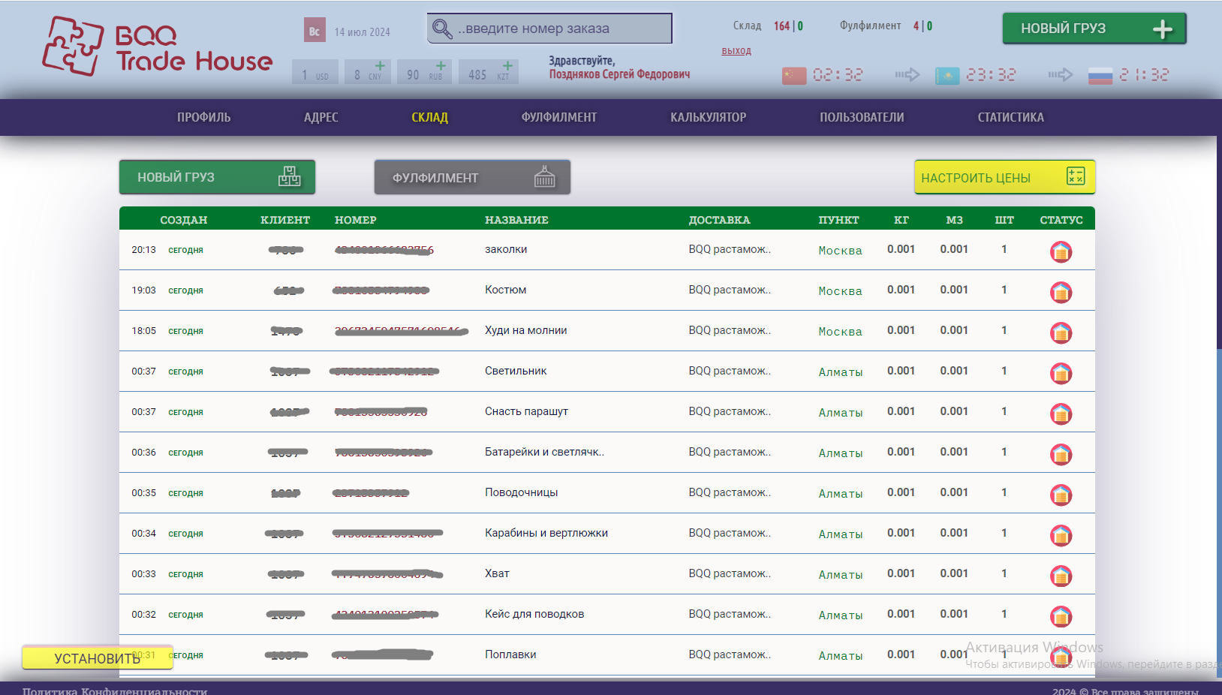Click the ДОСТАВКА column header
1222x695 pixels.
tap(719, 220)
